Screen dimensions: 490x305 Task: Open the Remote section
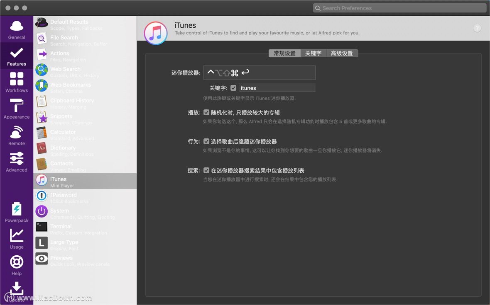[17, 136]
